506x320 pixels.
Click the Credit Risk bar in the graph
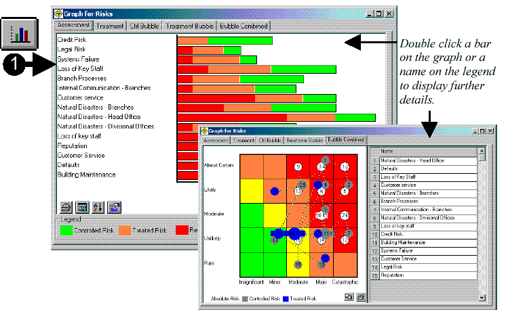point(224,41)
